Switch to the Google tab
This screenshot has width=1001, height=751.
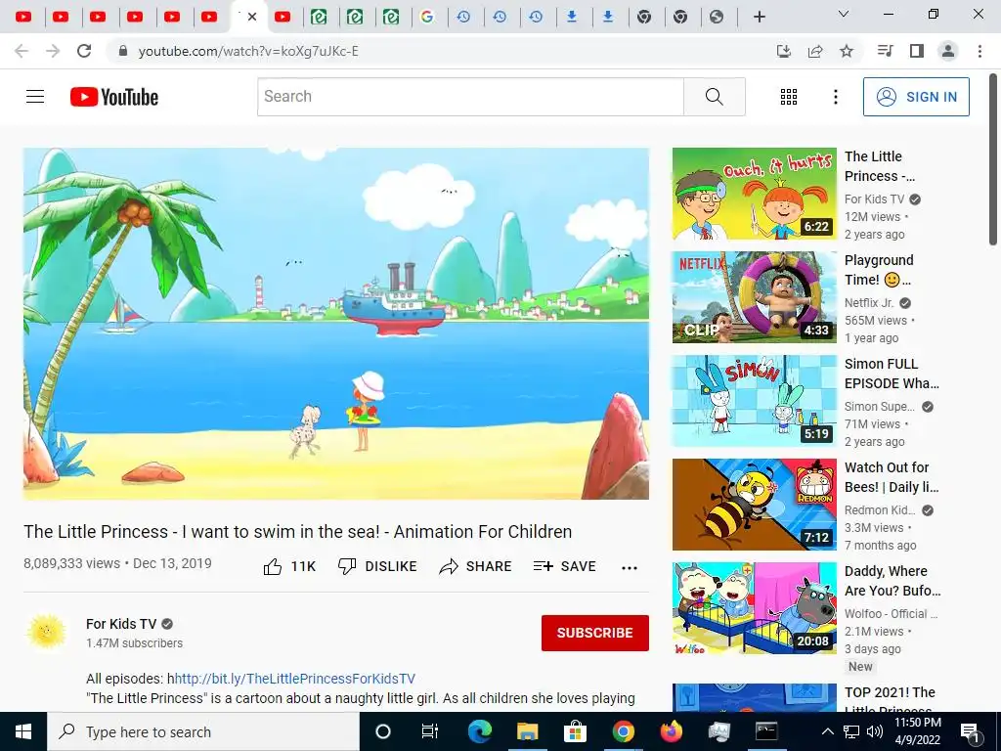427,17
